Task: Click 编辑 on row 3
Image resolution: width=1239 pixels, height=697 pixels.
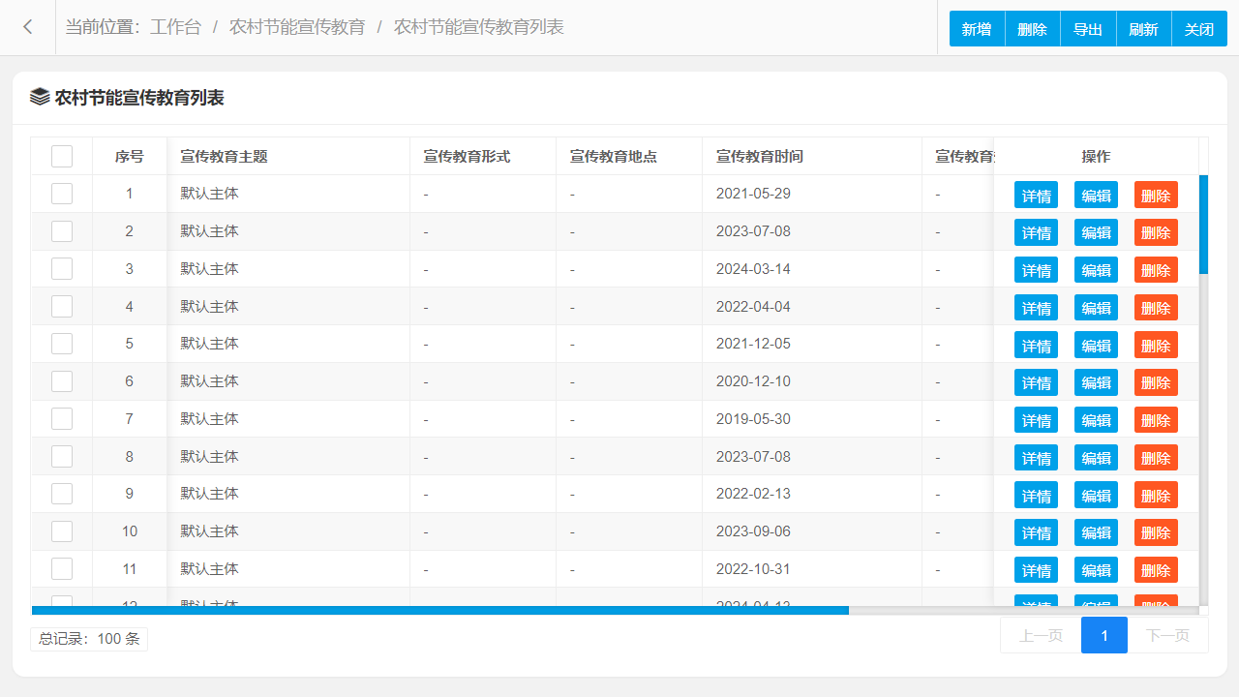Action: (1096, 270)
